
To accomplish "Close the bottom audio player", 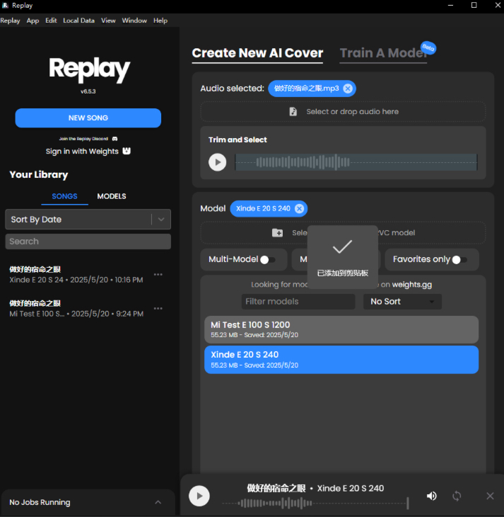I will tap(490, 496).
